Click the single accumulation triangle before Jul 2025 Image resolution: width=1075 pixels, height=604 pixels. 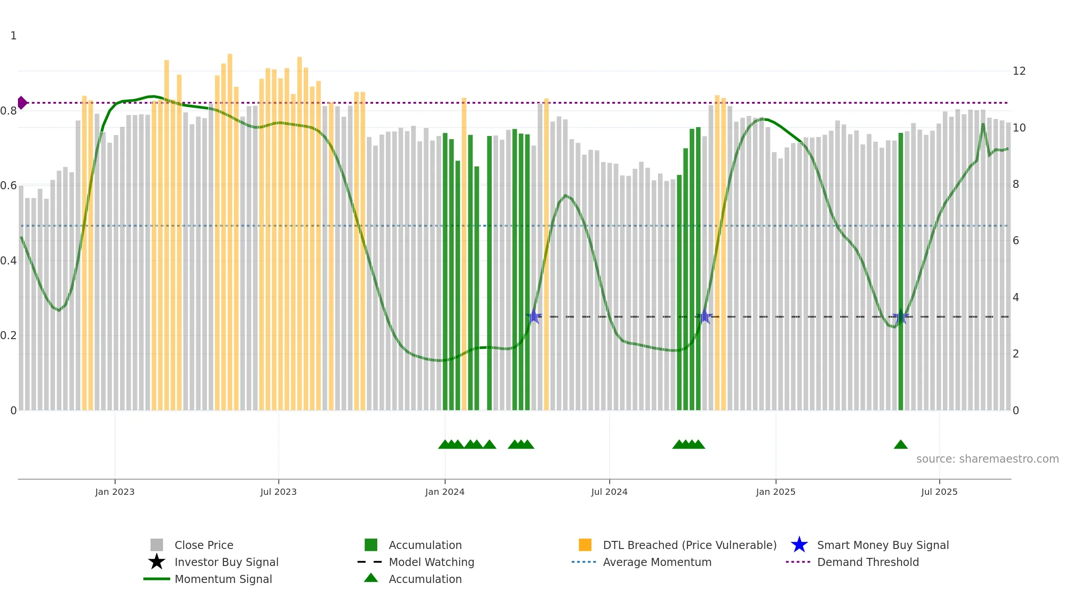click(901, 444)
